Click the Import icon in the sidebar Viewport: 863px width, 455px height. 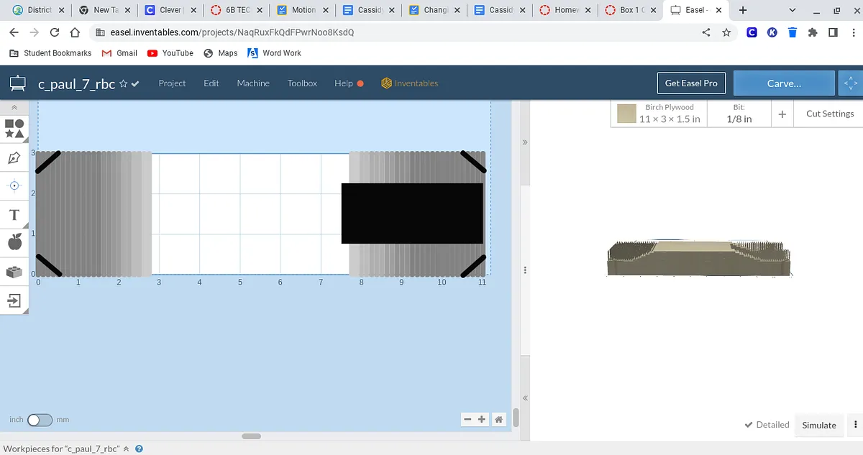[14, 300]
